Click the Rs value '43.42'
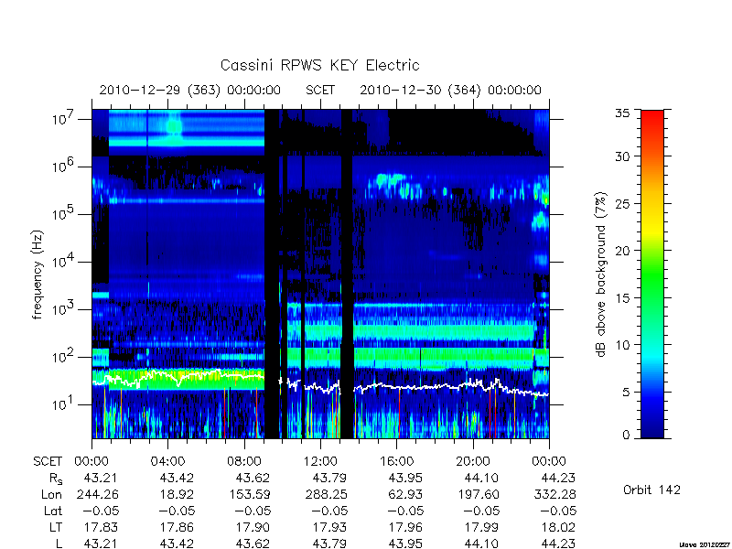The height and width of the screenshot is (549, 732). point(177,478)
